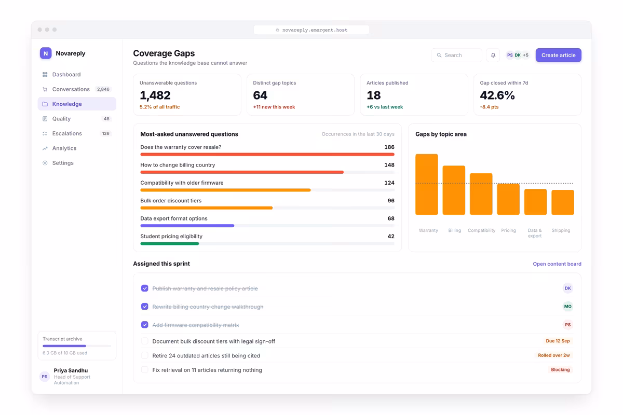Click the browser address bar

click(x=311, y=30)
